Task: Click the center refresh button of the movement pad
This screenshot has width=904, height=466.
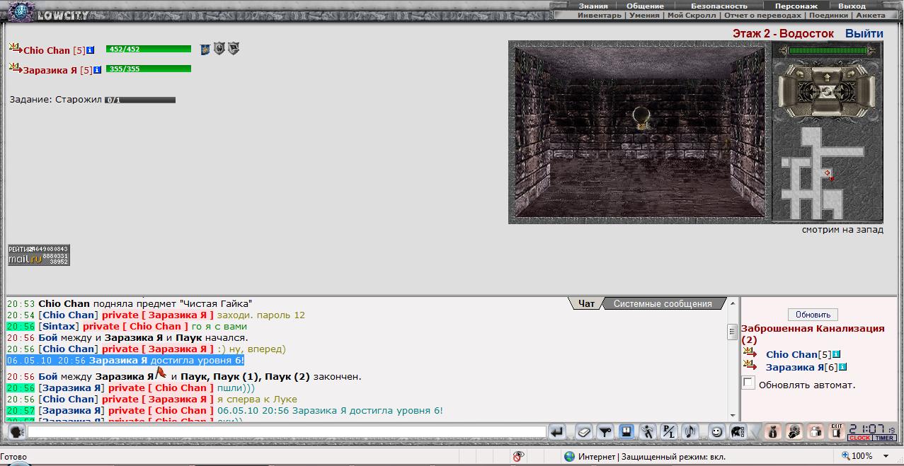Action: coord(827,93)
